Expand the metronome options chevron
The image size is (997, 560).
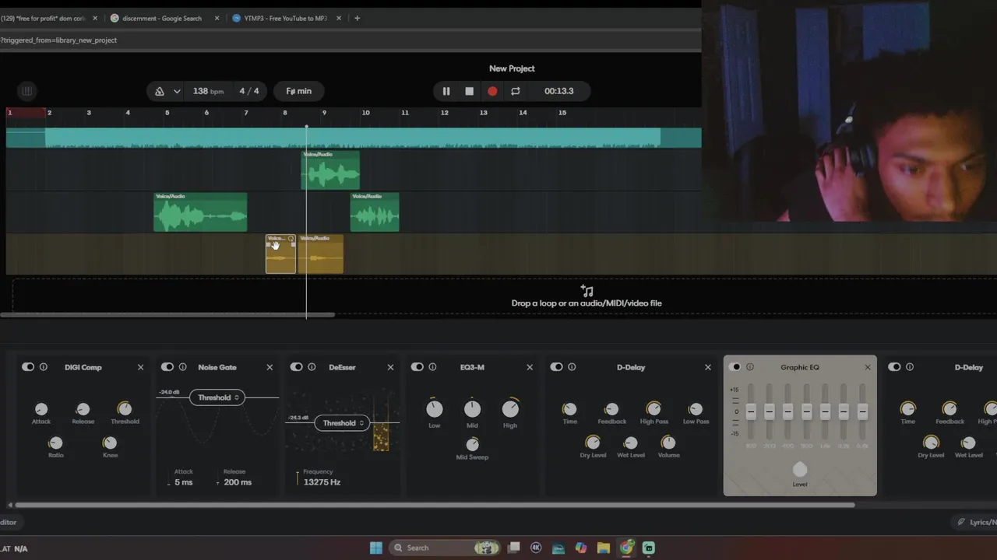coord(177,91)
